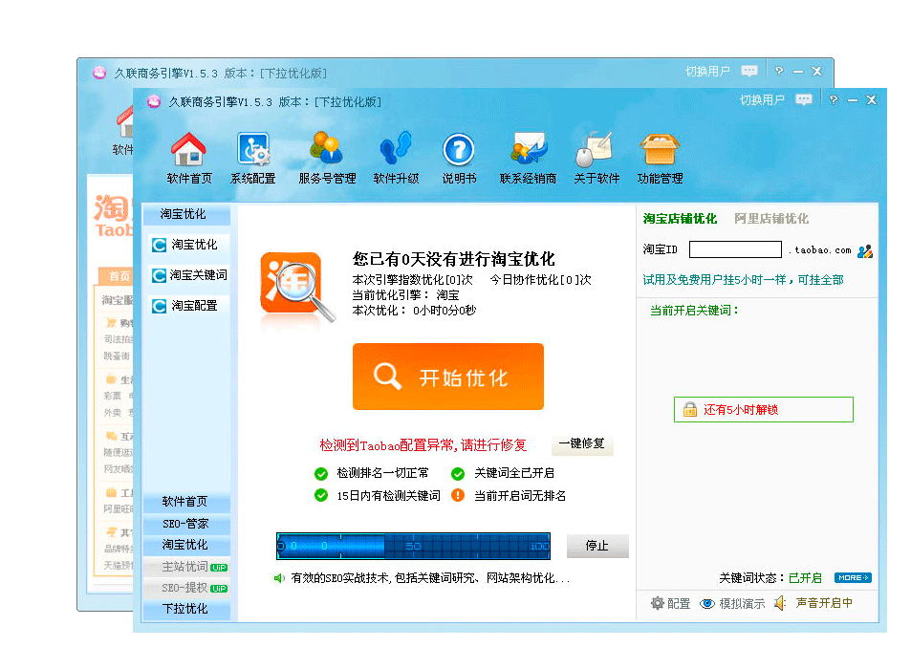Expand SEO-提权 VIP sidebar section

click(186, 588)
